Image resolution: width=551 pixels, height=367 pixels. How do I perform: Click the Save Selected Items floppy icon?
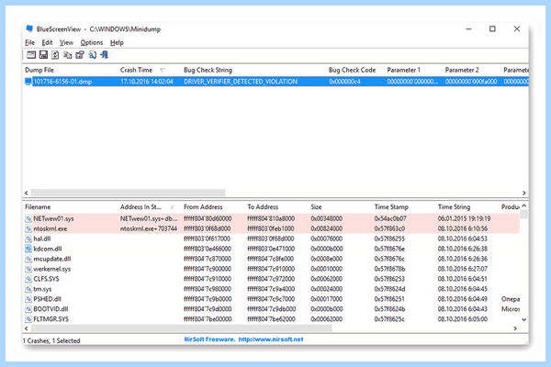[43, 55]
